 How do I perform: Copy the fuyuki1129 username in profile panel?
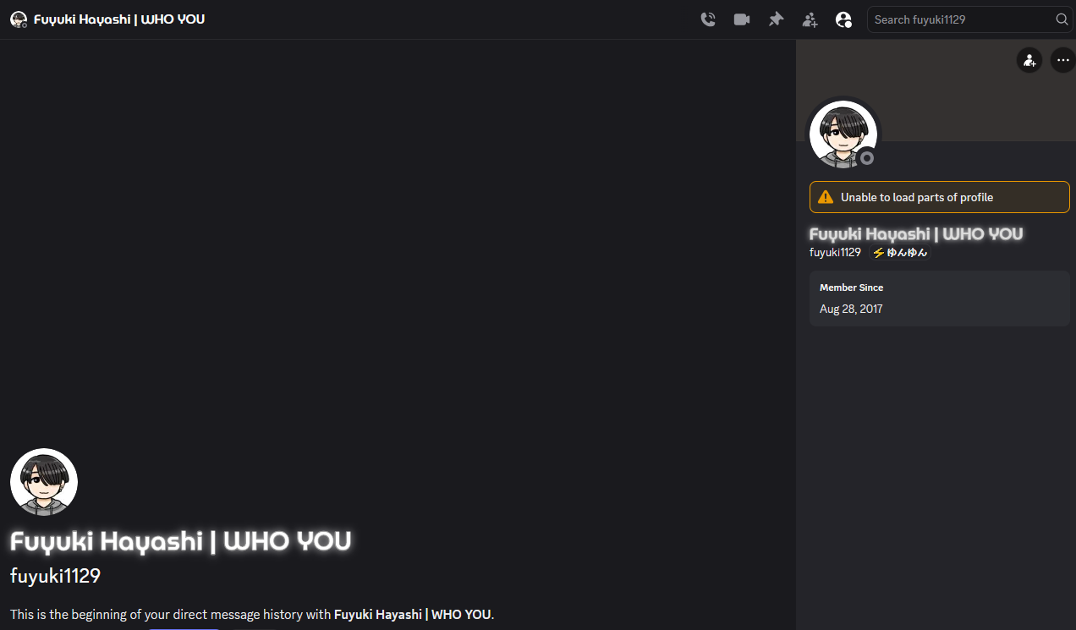pos(835,252)
